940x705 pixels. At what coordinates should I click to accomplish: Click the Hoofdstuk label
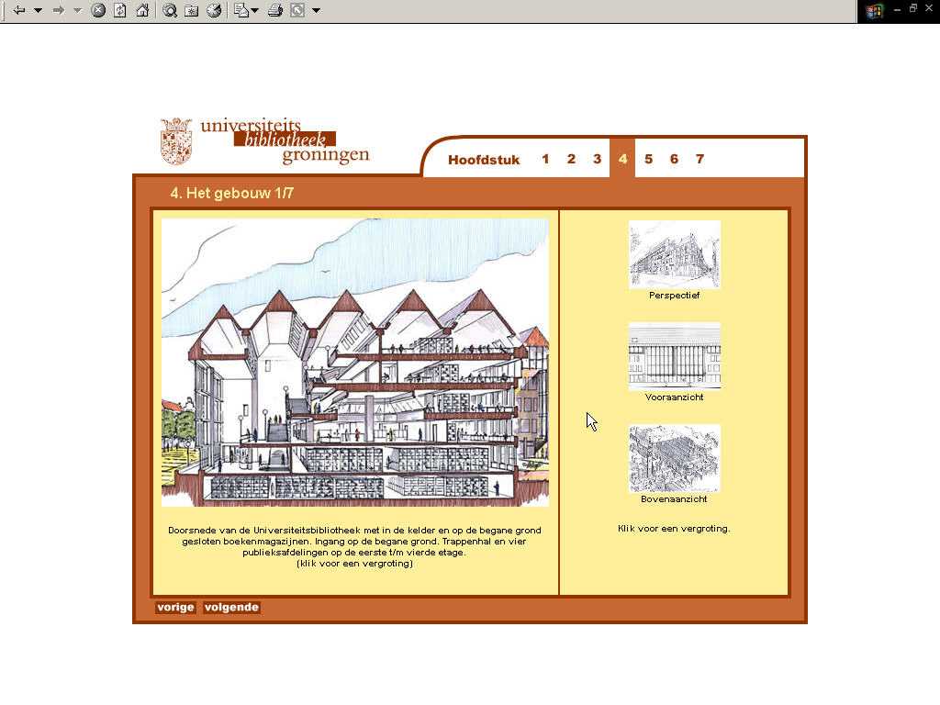coord(484,160)
